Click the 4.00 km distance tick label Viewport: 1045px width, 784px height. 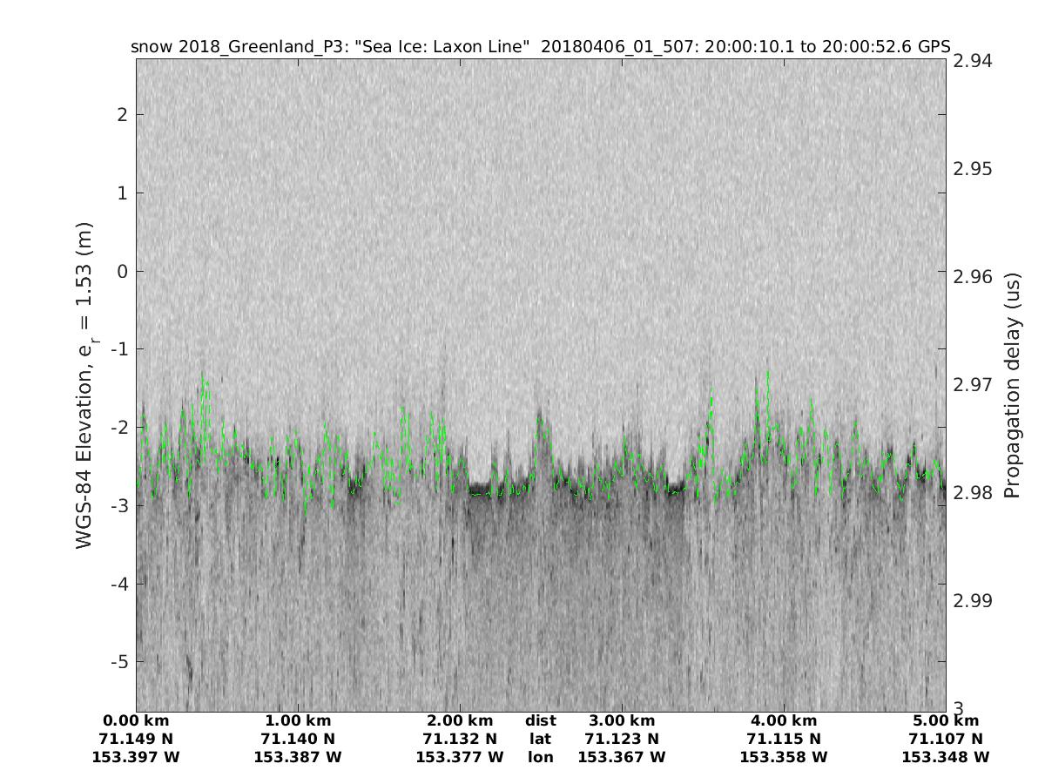pos(784,721)
